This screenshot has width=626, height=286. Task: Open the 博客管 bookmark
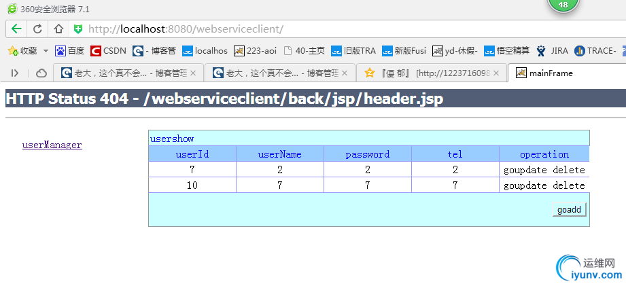tap(154, 51)
